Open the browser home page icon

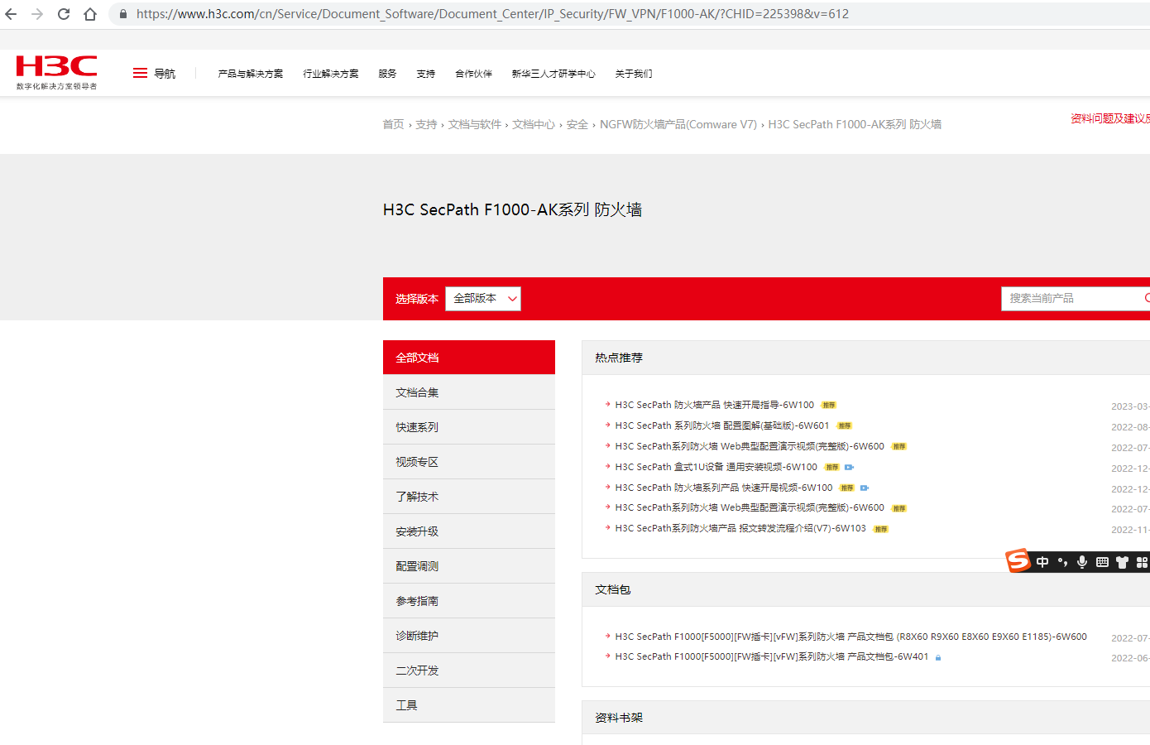(90, 14)
